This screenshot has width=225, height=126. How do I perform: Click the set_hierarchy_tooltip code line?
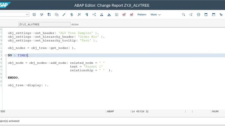point(52,41)
